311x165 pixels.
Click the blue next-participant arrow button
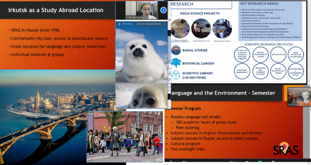pos(164,10)
